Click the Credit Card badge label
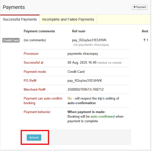The height and width of the screenshot is (151, 153). click(11, 40)
